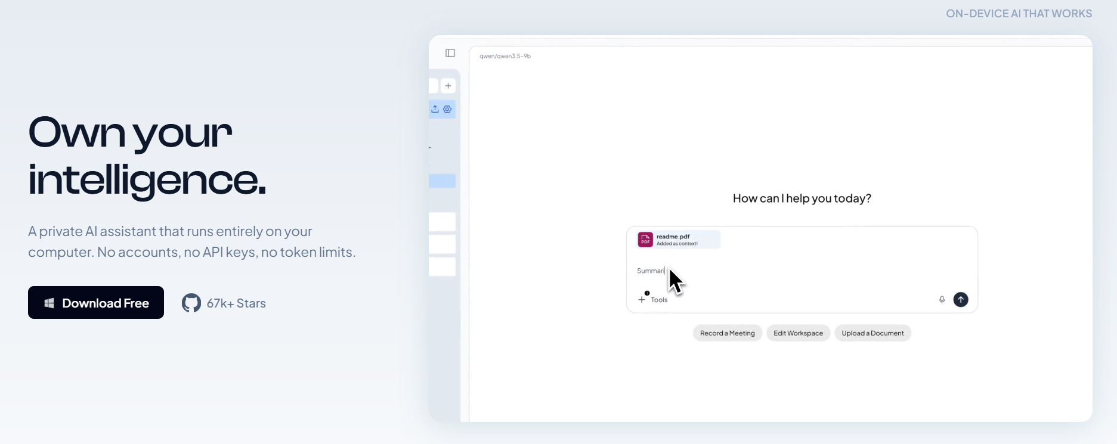Click Upload a Document suggestion chip

pos(872,333)
